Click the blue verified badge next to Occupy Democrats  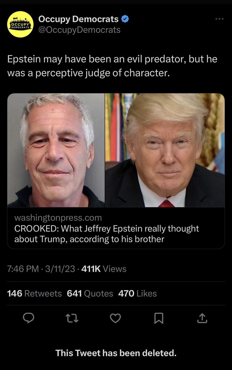(x=125, y=19)
